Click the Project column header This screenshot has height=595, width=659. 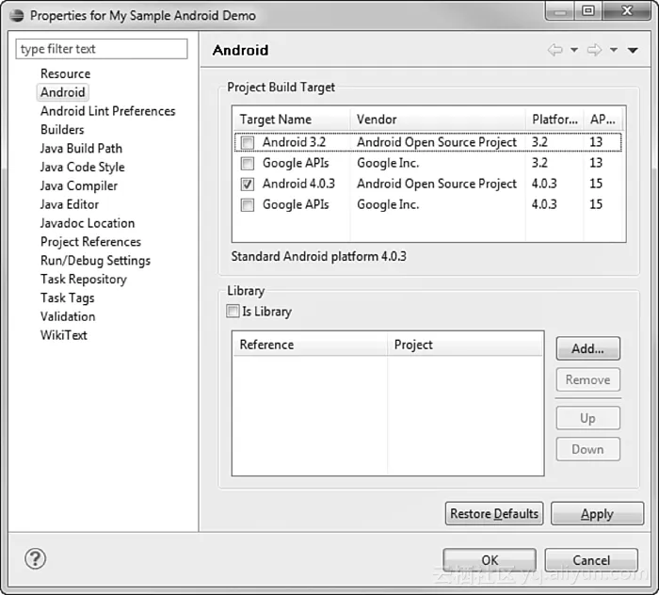[x=465, y=345]
